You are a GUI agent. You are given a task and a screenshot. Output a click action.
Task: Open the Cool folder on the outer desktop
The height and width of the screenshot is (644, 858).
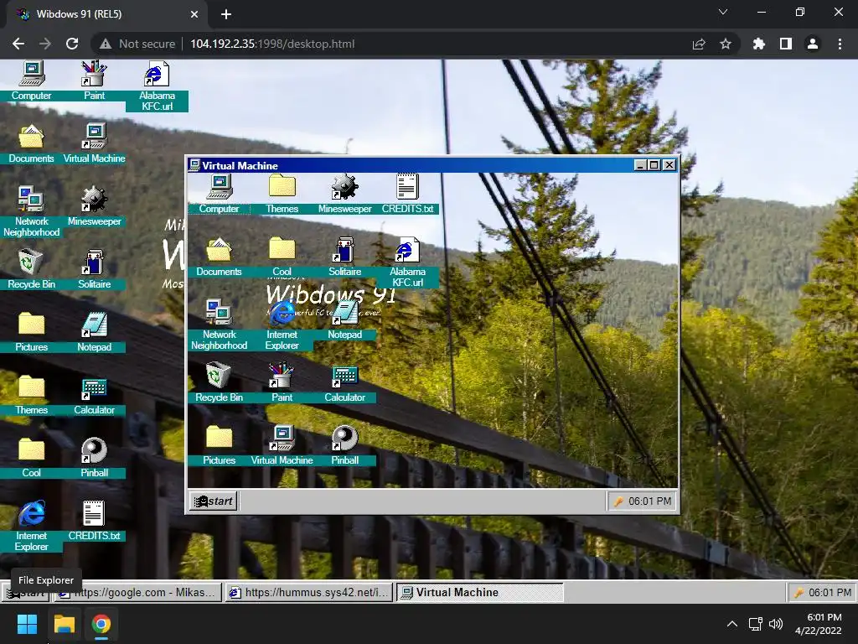pyautogui.click(x=31, y=459)
